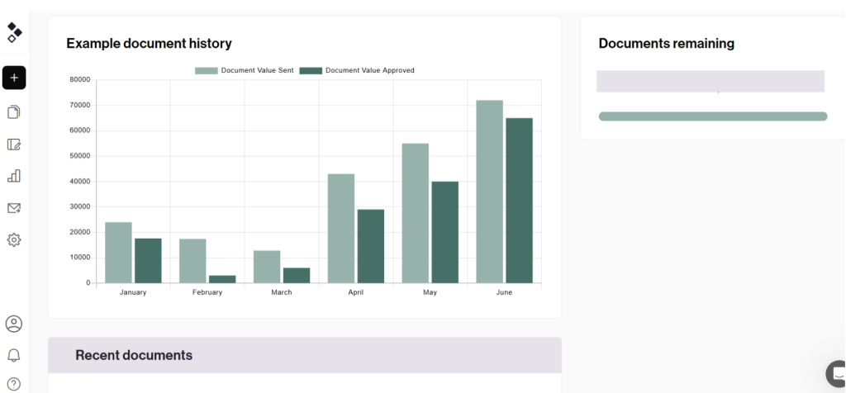
Task: Open the user profile account icon
Action: point(14,324)
